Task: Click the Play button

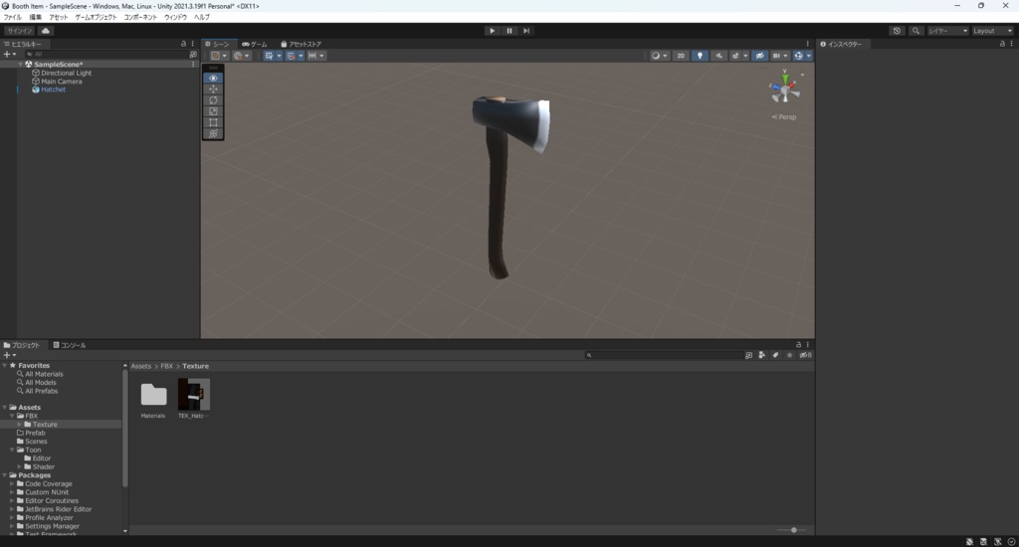Action: (492, 31)
